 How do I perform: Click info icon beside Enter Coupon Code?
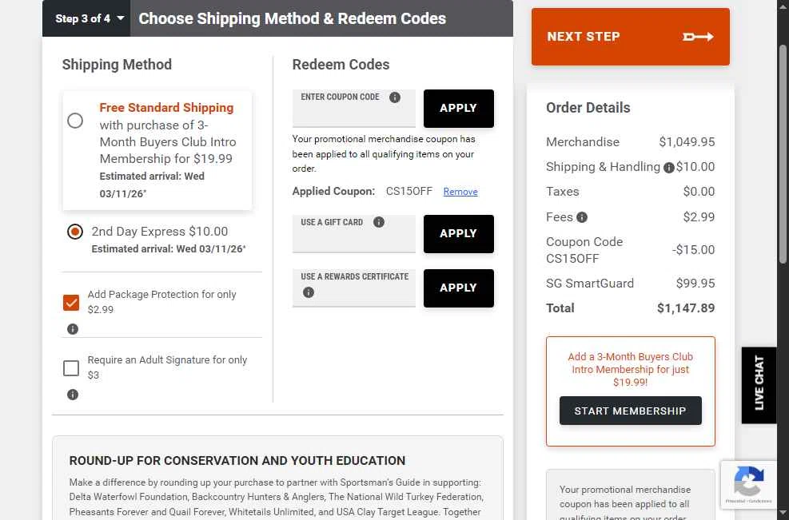point(395,97)
